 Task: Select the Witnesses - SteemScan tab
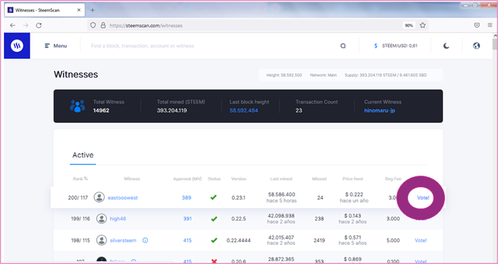coord(45,10)
